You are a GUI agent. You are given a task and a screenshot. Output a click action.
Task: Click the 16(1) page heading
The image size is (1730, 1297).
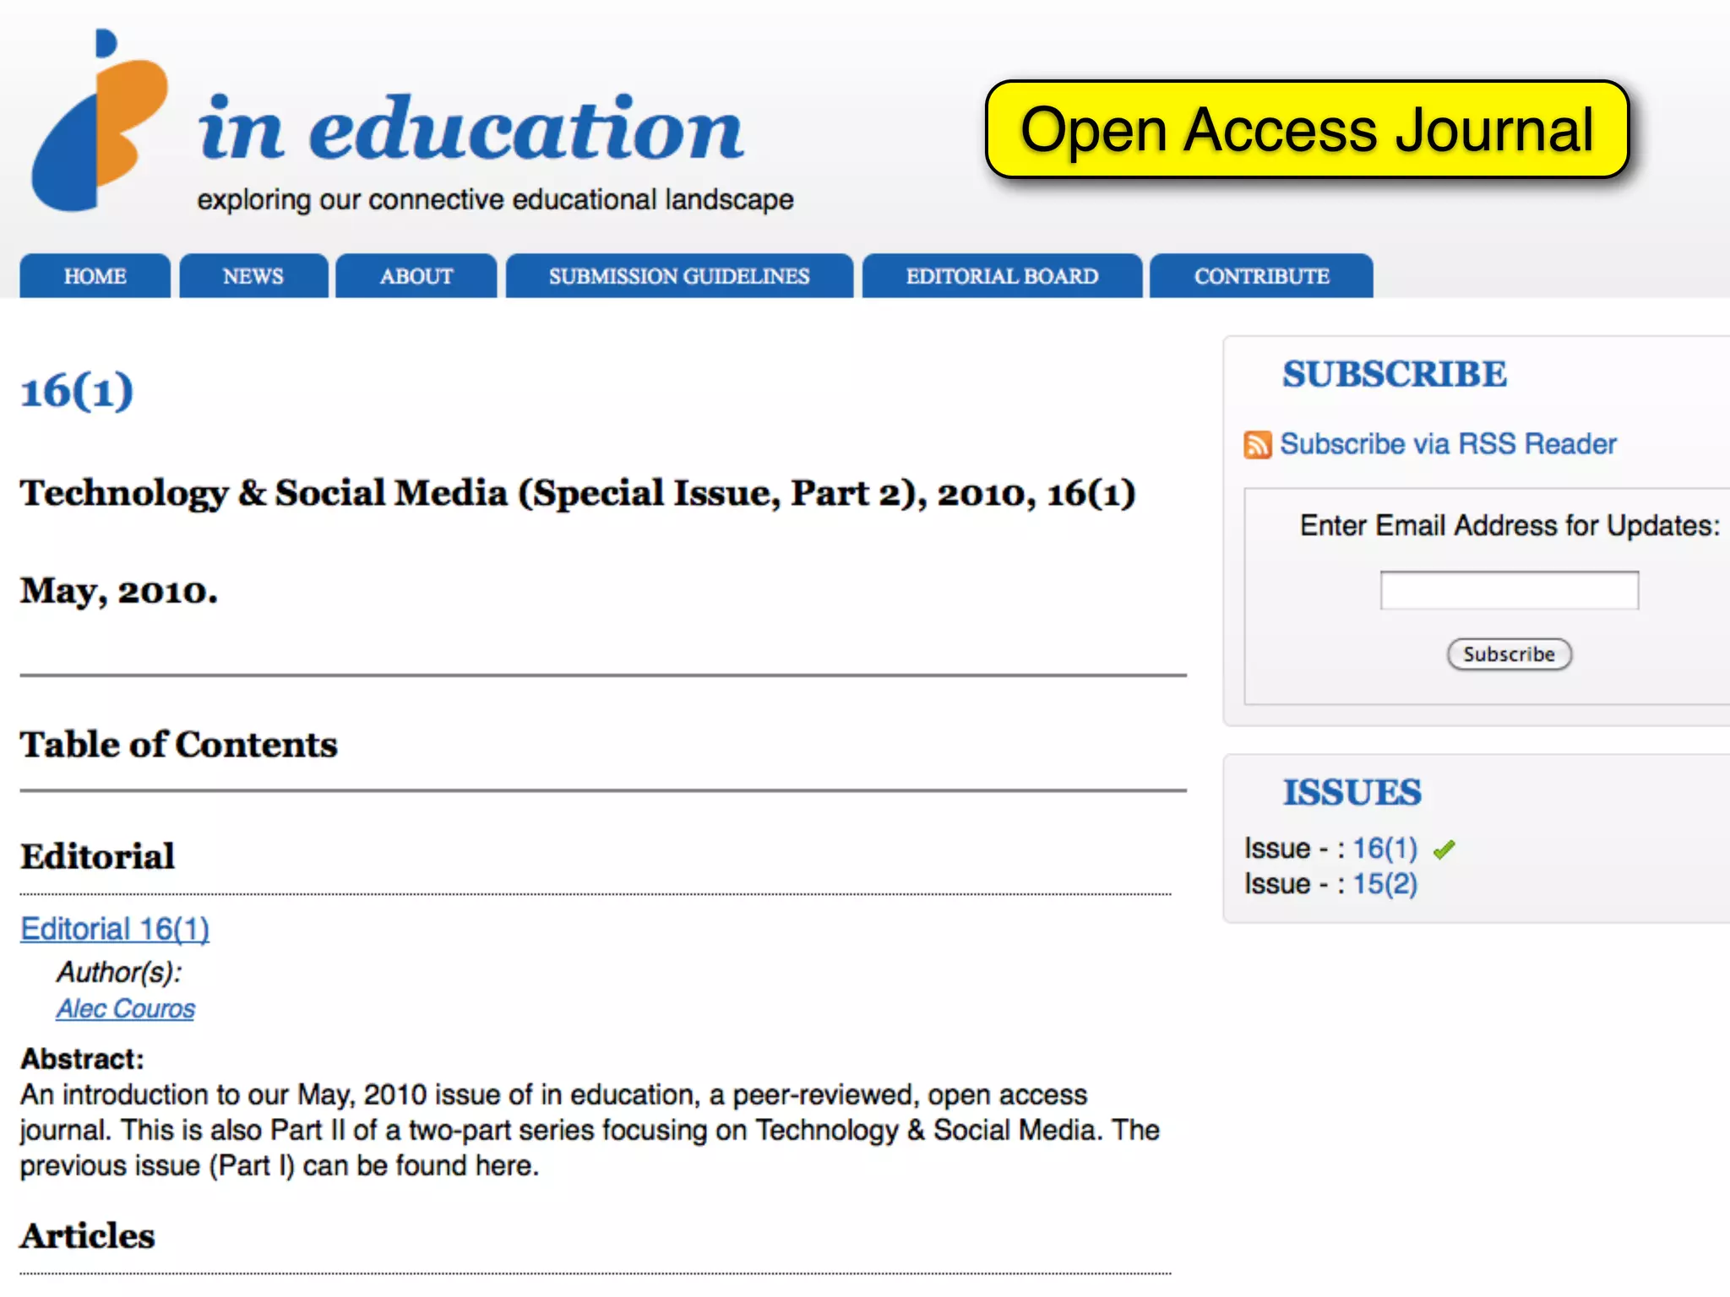77,391
